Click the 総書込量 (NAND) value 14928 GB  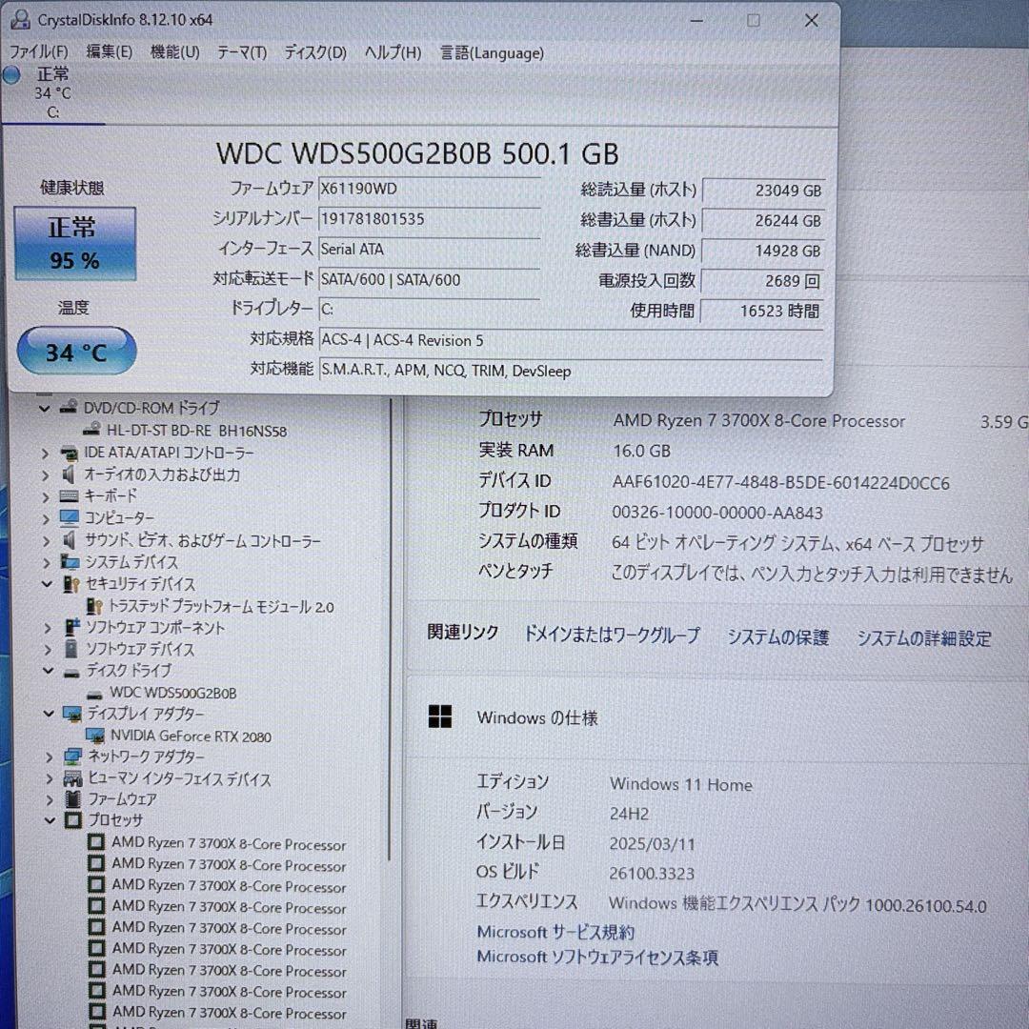pyautogui.click(x=763, y=251)
